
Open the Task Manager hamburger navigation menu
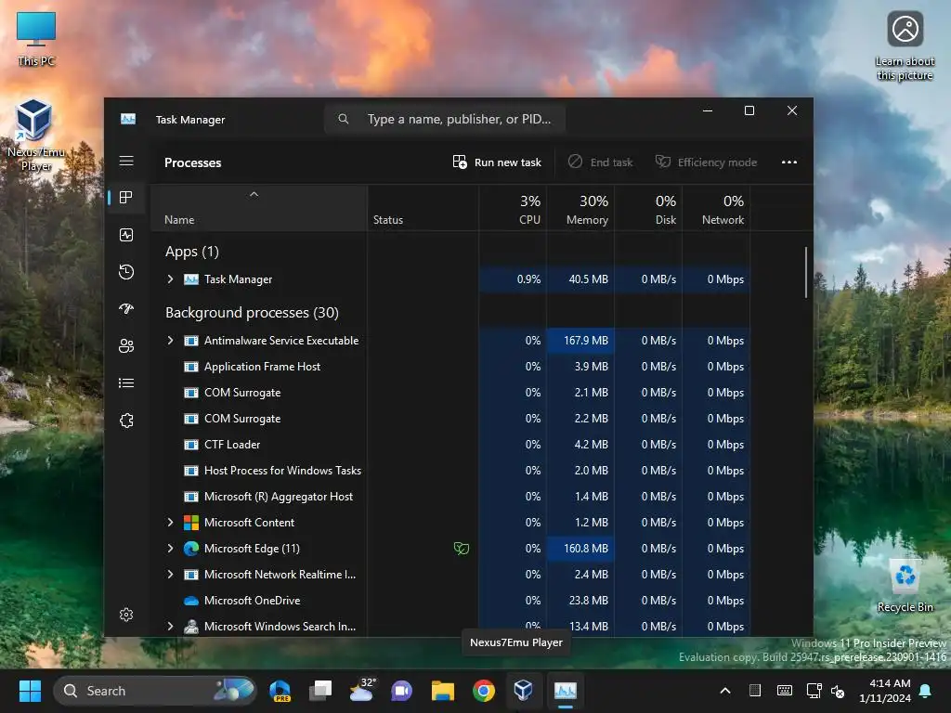126,161
